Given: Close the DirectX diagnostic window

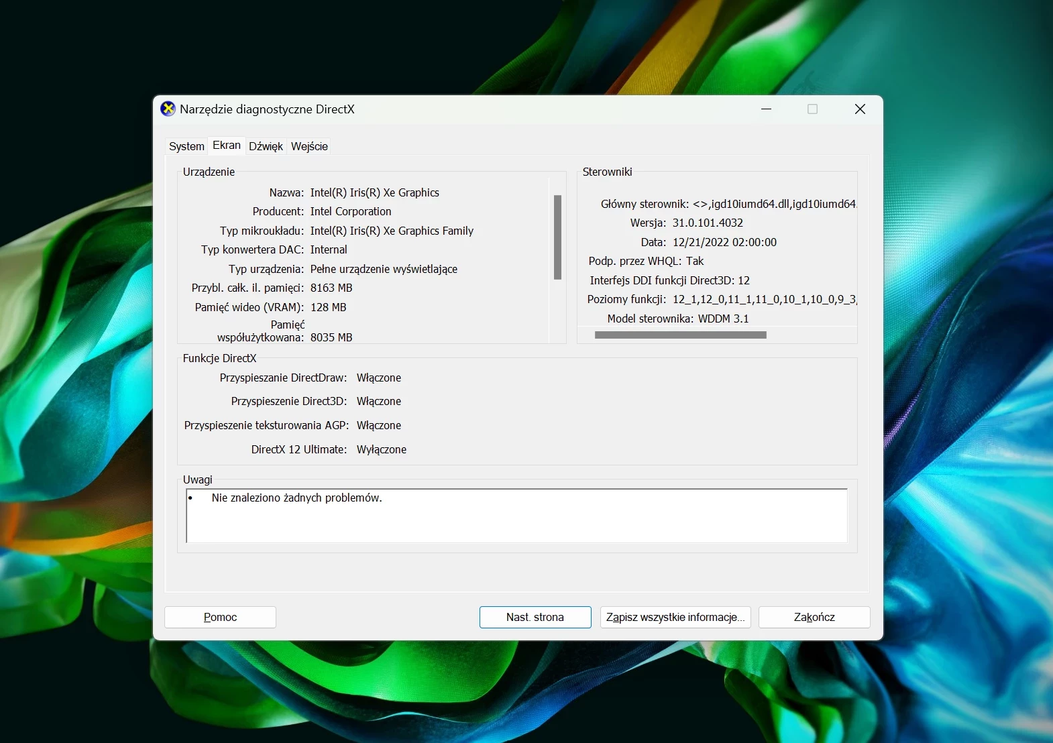Looking at the screenshot, I should coord(860,109).
